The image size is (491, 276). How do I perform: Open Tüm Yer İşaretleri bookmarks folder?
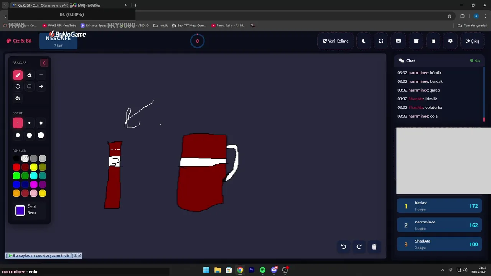(473, 26)
